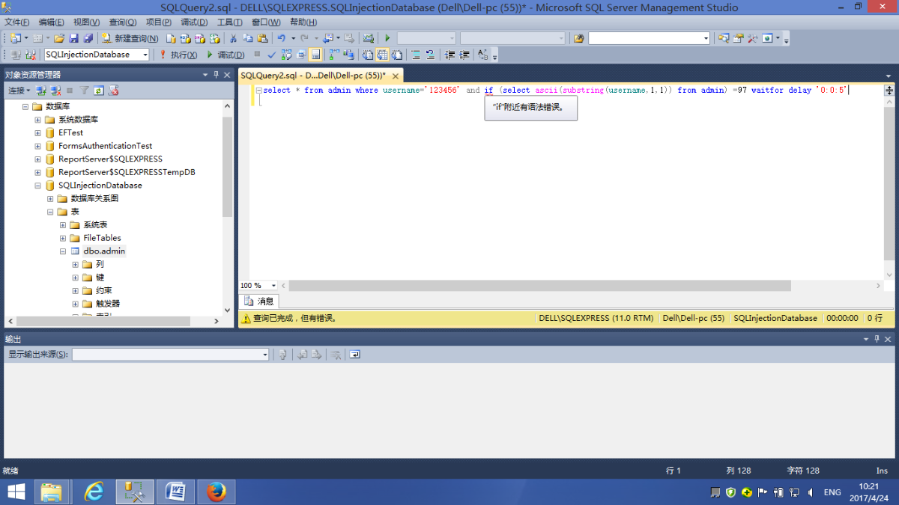Click the Increase Indent icon
899x505 pixels.
pos(464,55)
